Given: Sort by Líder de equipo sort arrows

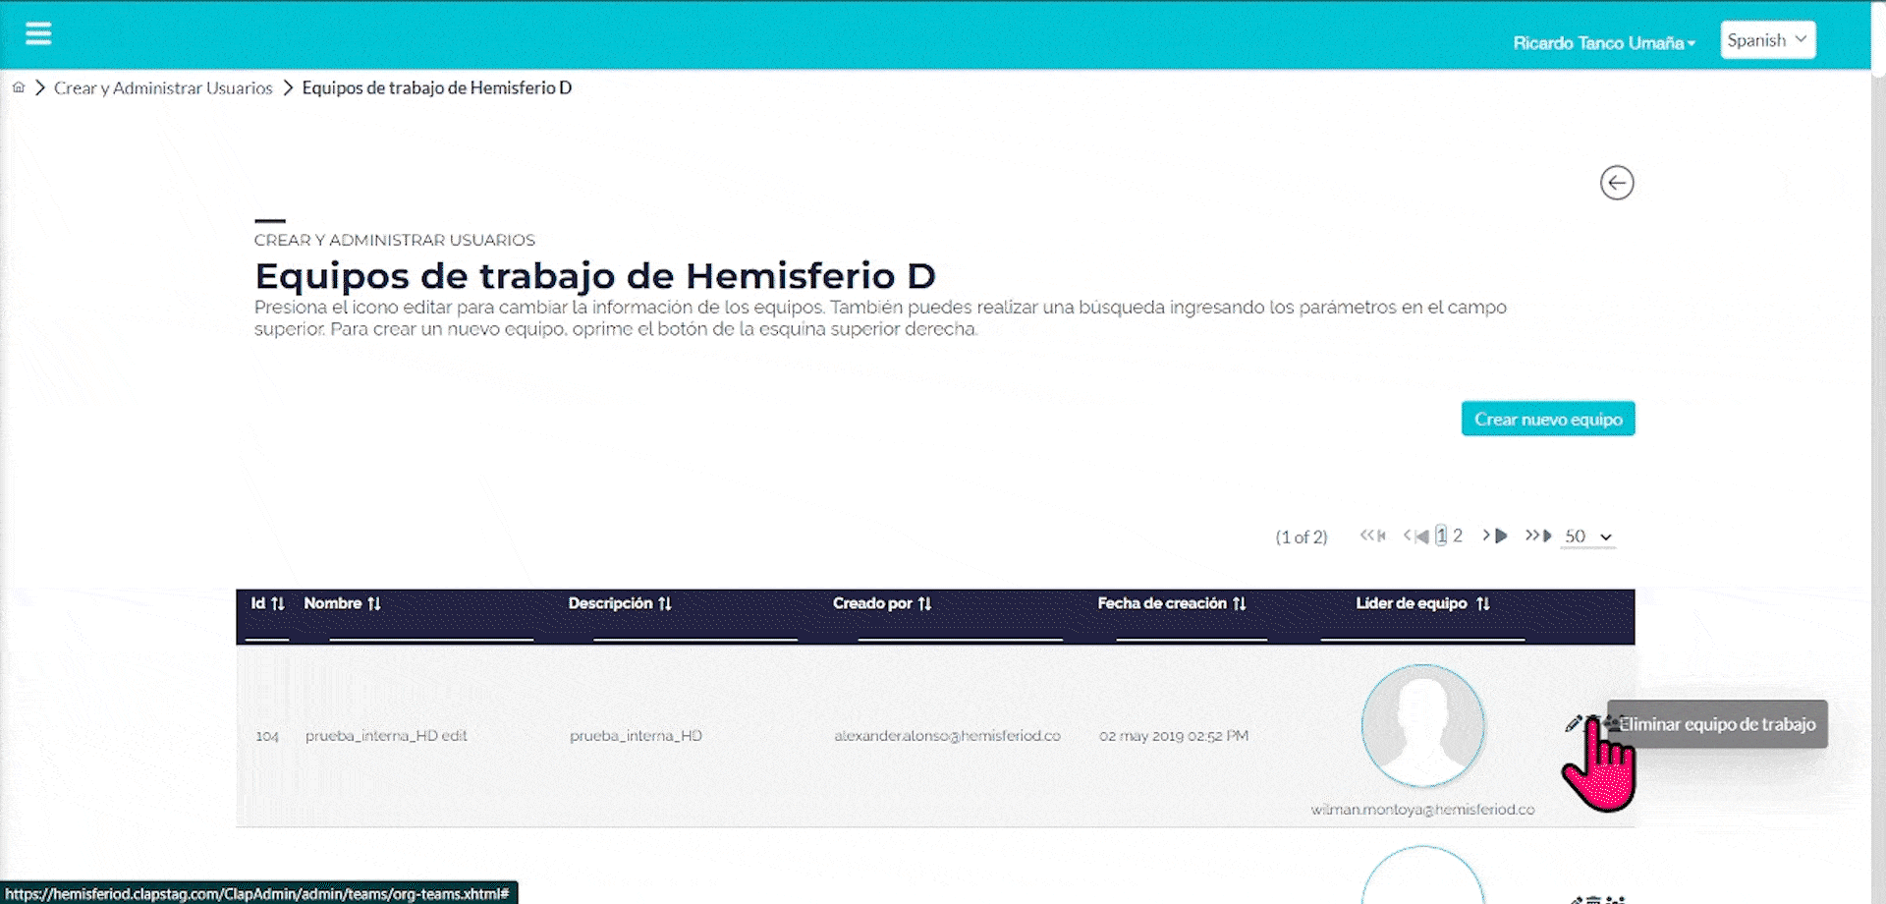Looking at the screenshot, I should pyautogui.click(x=1483, y=603).
